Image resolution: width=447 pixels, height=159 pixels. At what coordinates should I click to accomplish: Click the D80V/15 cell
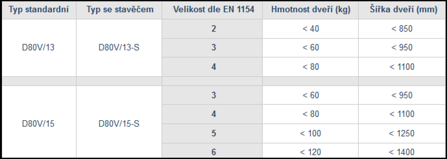[x=38, y=124]
